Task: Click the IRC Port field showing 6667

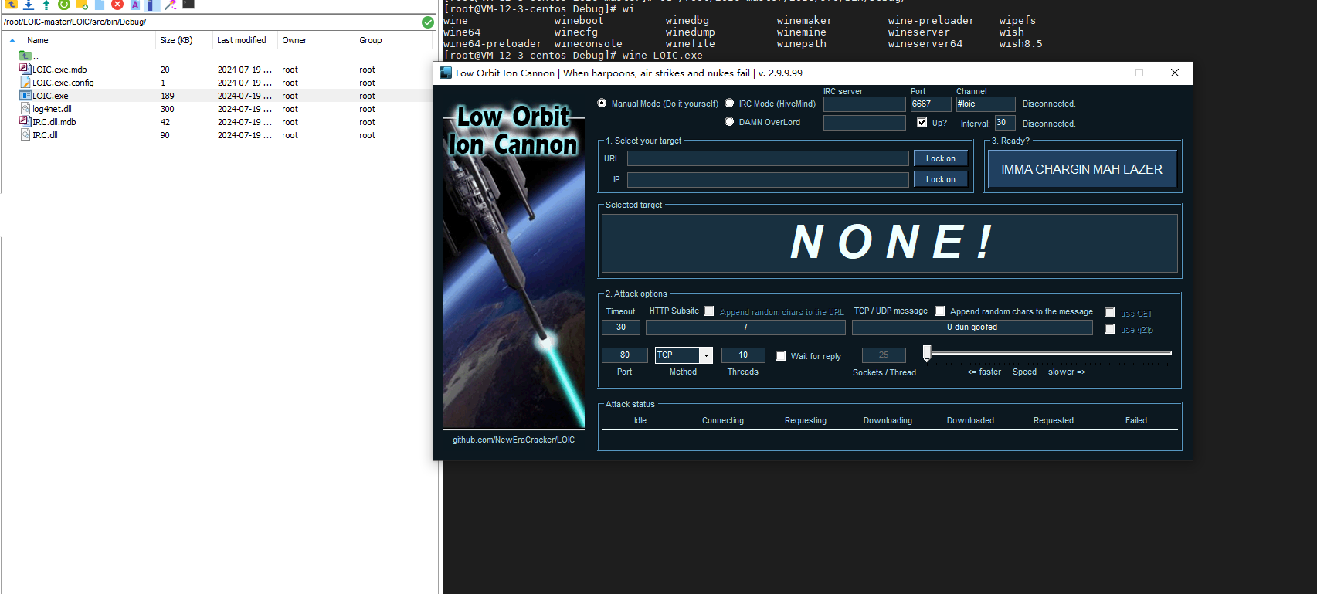Action: (x=931, y=104)
